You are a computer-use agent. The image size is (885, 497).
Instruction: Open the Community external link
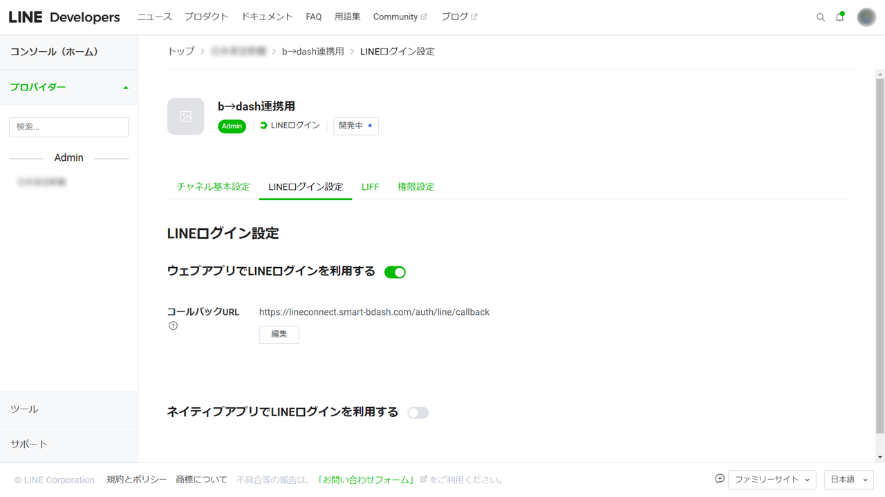tap(400, 17)
